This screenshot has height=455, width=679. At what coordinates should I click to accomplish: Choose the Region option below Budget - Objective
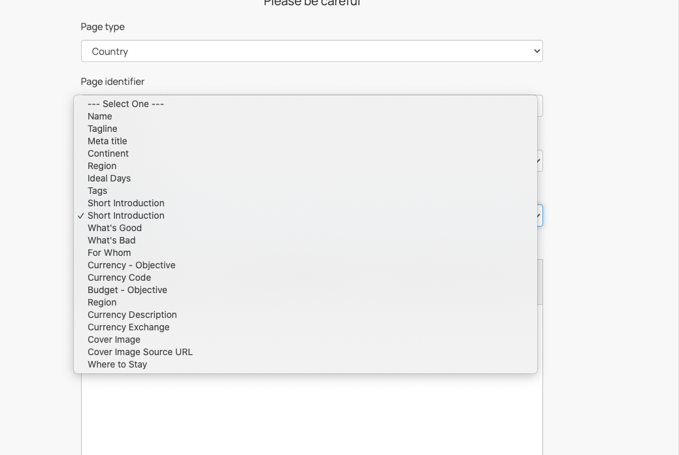(x=305, y=302)
